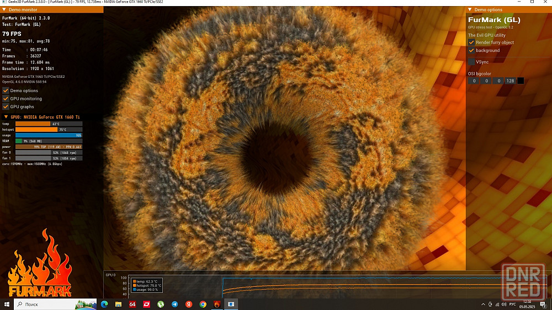552x310 pixels.
Task: Open Telegram from taskbar
Action: point(174,304)
